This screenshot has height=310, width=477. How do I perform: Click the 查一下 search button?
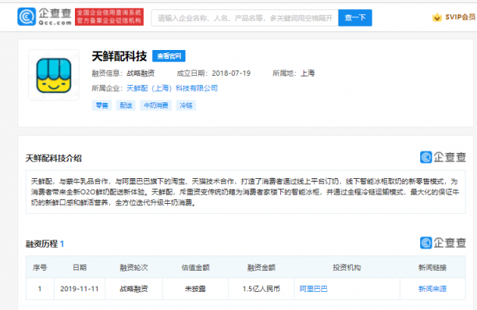(355, 18)
